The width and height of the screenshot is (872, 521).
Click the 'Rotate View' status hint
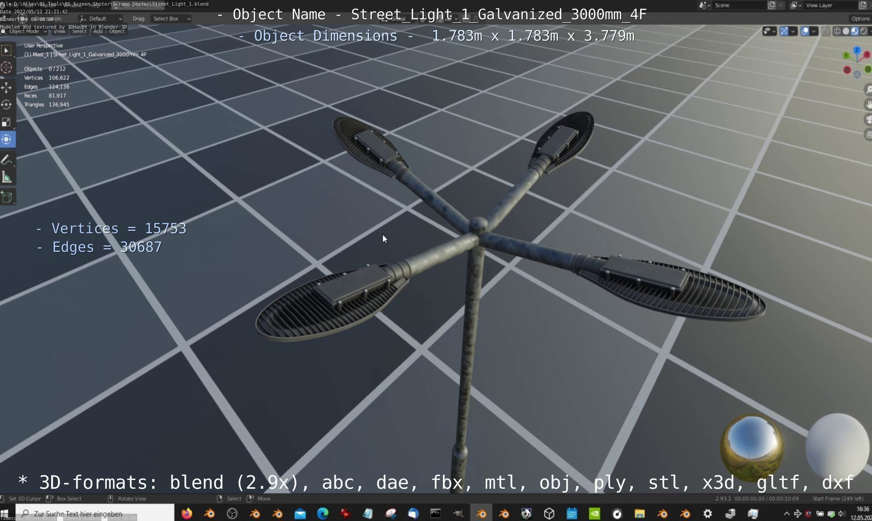pyautogui.click(x=132, y=498)
